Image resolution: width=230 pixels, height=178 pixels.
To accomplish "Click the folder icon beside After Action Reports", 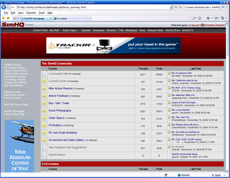I will [x=44, y=89].
